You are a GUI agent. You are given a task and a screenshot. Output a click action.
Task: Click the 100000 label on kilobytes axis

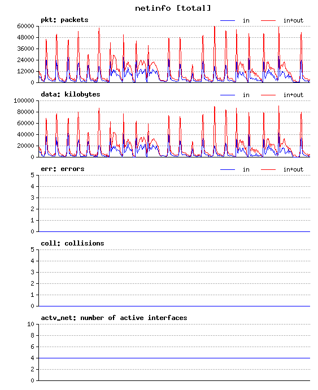(24, 100)
